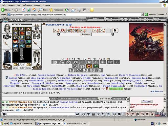The width and height of the screenshot is (168, 126).
Task: Expand the Ссылки links chevron
Action: pyautogui.click(x=166, y=14)
